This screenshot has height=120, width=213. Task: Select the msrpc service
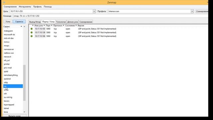[7, 46]
